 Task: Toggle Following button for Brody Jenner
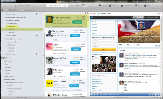[75, 35]
